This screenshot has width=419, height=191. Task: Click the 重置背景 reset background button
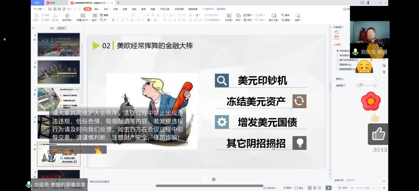coord(350,180)
